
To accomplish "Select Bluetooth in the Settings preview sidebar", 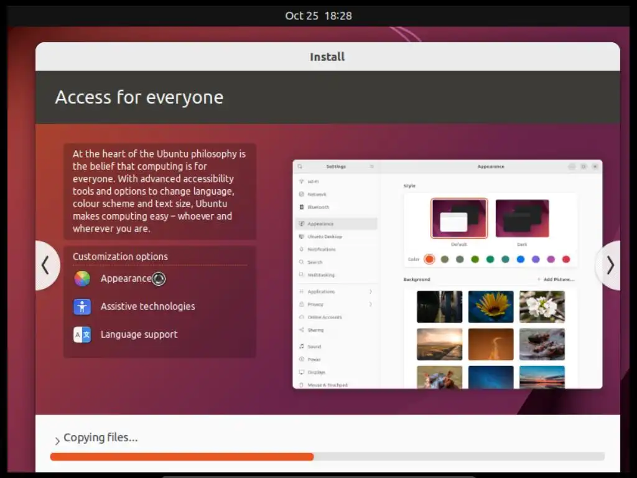I will coord(335,207).
